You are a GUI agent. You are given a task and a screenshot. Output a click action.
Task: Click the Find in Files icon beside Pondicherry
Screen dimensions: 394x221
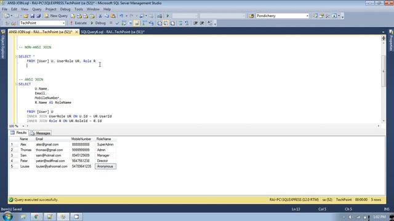[252, 16]
